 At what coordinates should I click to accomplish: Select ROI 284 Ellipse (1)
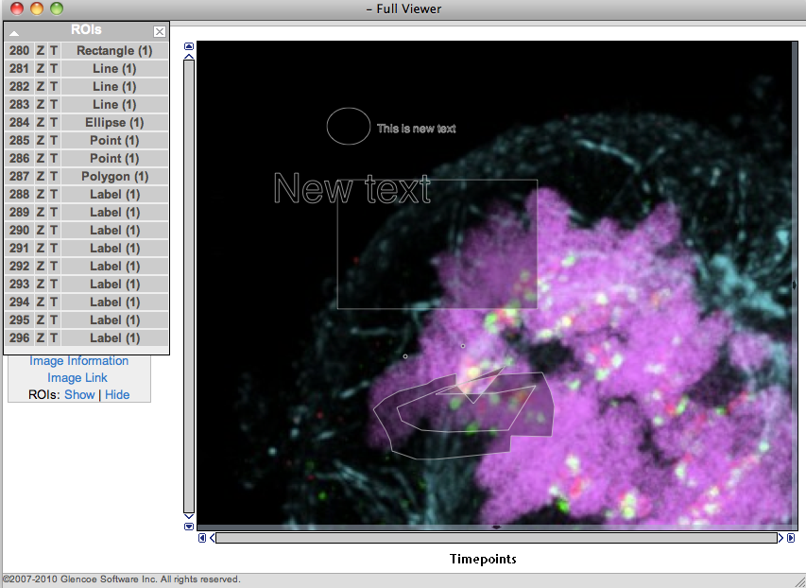[114, 123]
